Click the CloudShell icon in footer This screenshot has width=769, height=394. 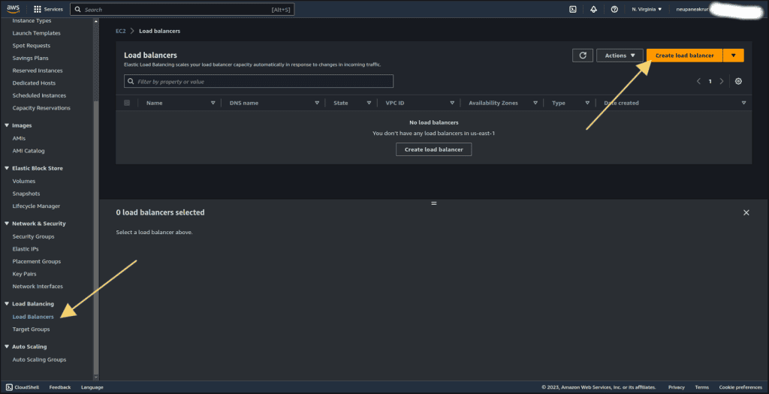pyautogui.click(x=9, y=387)
